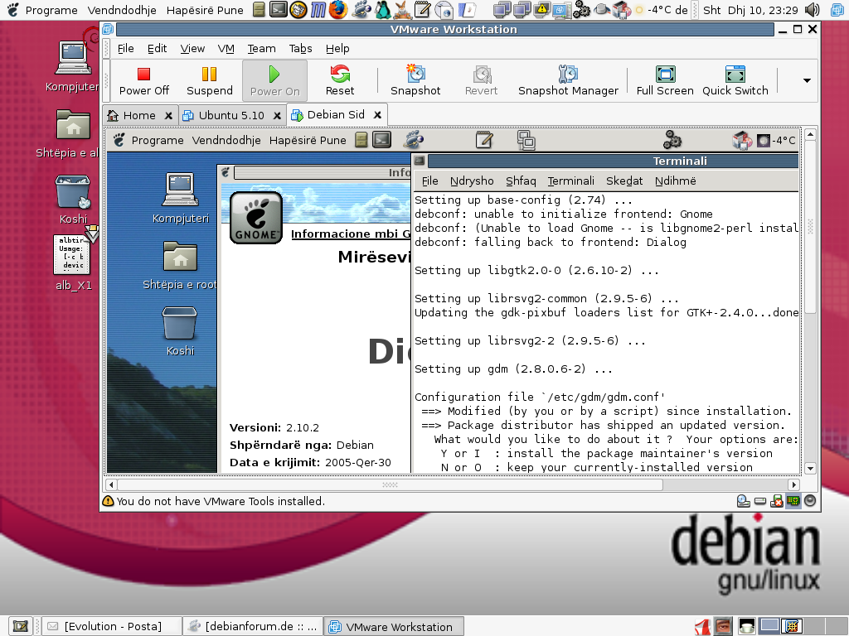Open the VM menu
This screenshot has height=636, width=849.
tap(226, 49)
